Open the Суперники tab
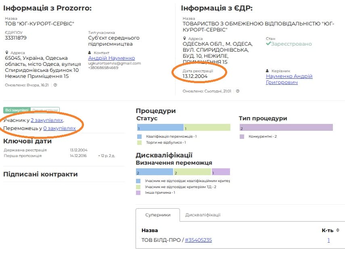The image size is (345, 264). (x=157, y=215)
